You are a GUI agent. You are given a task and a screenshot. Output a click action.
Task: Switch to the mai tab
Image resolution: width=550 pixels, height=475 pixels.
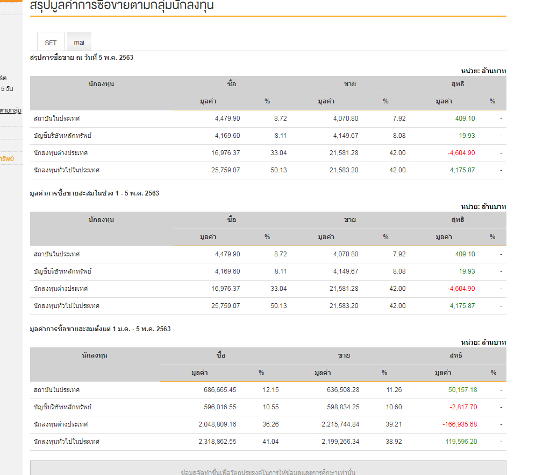(x=79, y=42)
